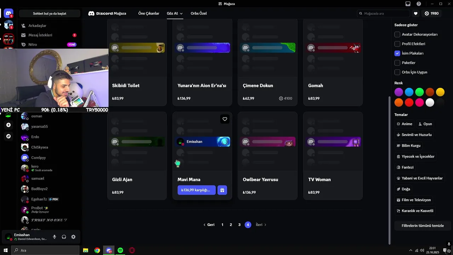Go to page 1
The height and width of the screenshot is (255, 453).
(222, 225)
